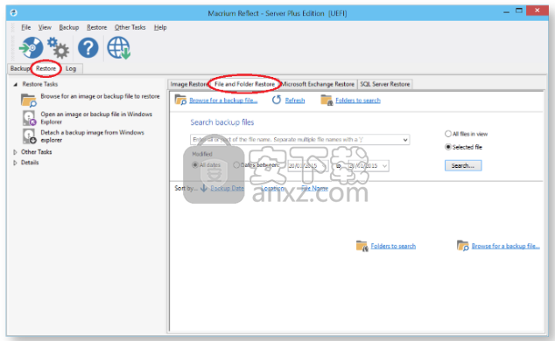Switch to the Image Restore tab
The height and width of the screenshot is (341, 555).
coord(188,84)
